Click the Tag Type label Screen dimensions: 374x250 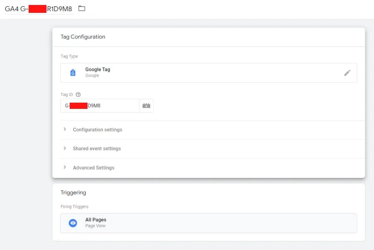[69, 56]
